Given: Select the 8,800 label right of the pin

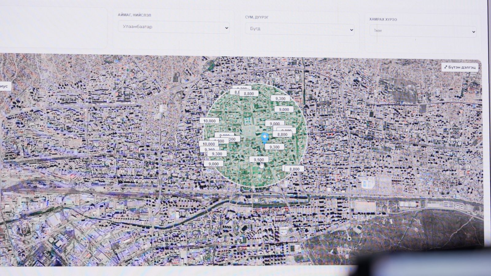Looking at the screenshot, I should (x=282, y=134).
